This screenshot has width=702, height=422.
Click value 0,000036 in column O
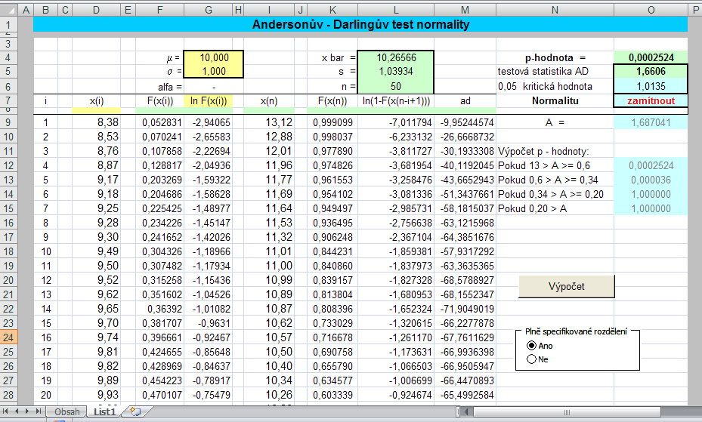tap(651, 180)
